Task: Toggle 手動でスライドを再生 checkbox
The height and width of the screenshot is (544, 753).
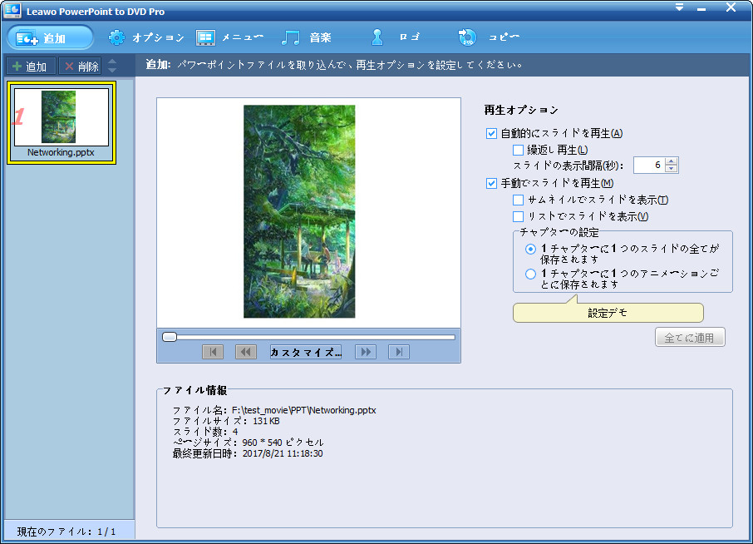Action: pos(491,183)
